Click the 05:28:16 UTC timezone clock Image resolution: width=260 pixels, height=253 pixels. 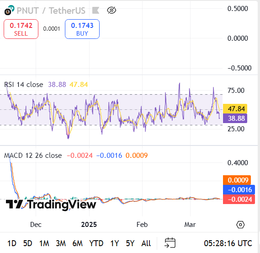coord(228,243)
